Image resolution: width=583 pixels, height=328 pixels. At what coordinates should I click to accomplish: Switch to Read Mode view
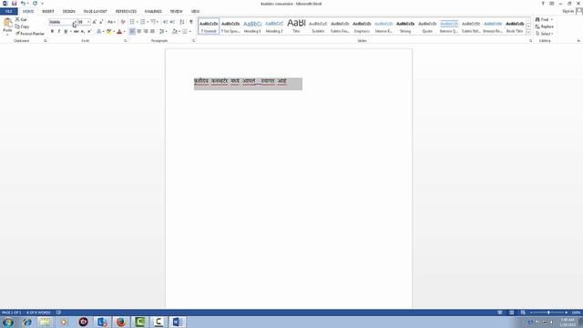click(x=500, y=313)
